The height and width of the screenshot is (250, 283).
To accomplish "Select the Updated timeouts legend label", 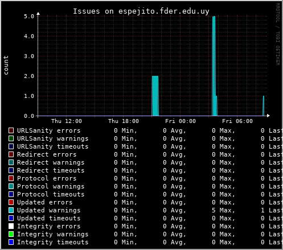I will click(x=49, y=218).
